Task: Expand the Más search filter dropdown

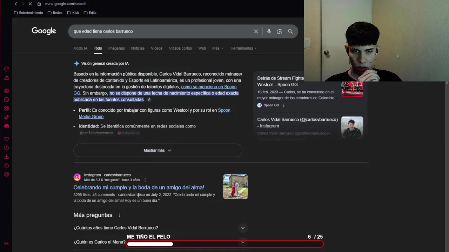Action: tap(217, 48)
